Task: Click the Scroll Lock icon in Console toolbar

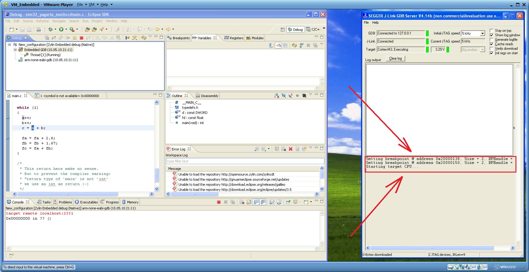Action: pyautogui.click(x=249, y=202)
